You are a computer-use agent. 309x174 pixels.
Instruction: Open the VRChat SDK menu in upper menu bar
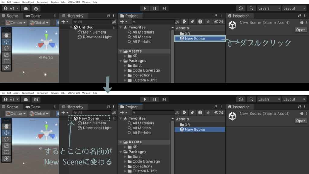74,2
